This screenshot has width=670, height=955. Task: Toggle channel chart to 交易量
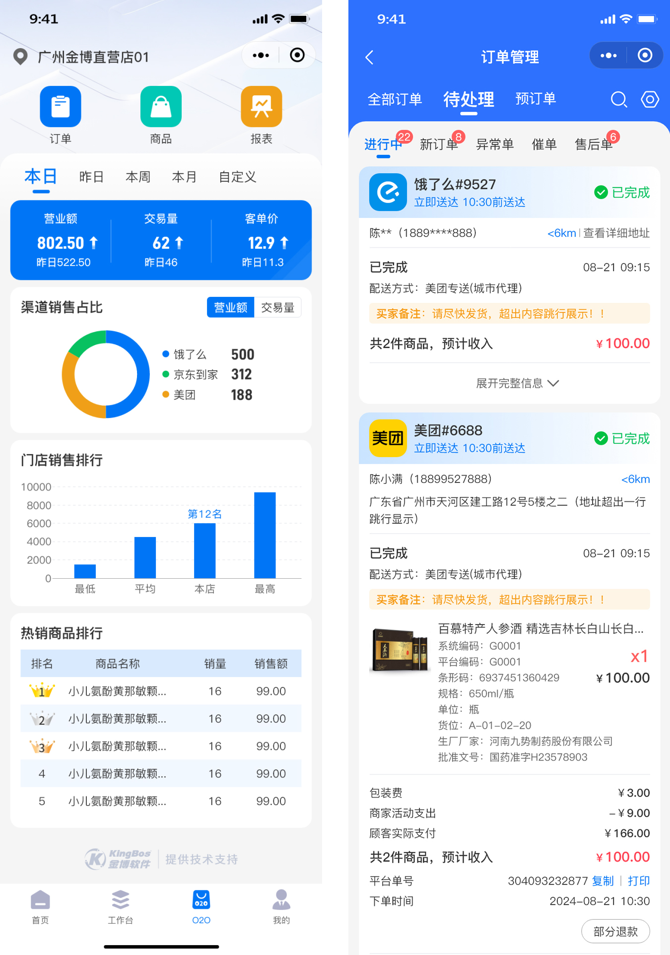pos(277,308)
